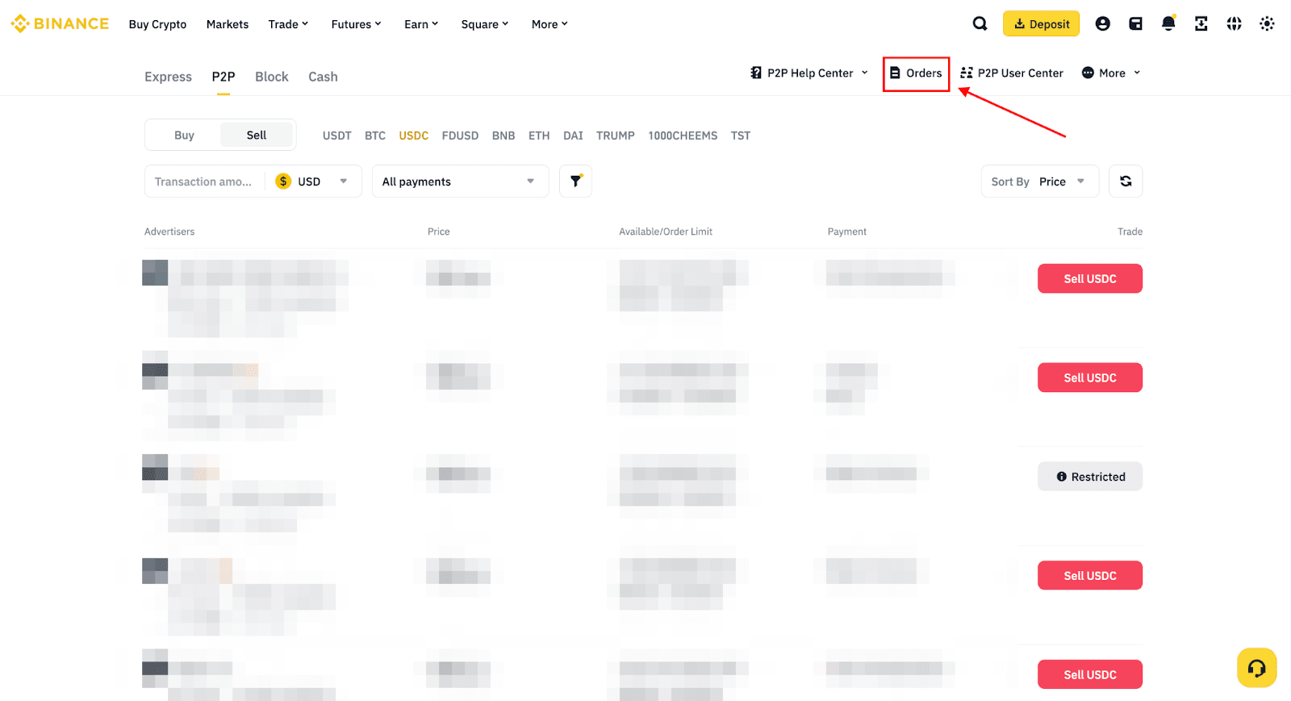The height and width of the screenshot is (701, 1291).
Task: Click the Restricted button in third row
Action: pyautogui.click(x=1090, y=477)
